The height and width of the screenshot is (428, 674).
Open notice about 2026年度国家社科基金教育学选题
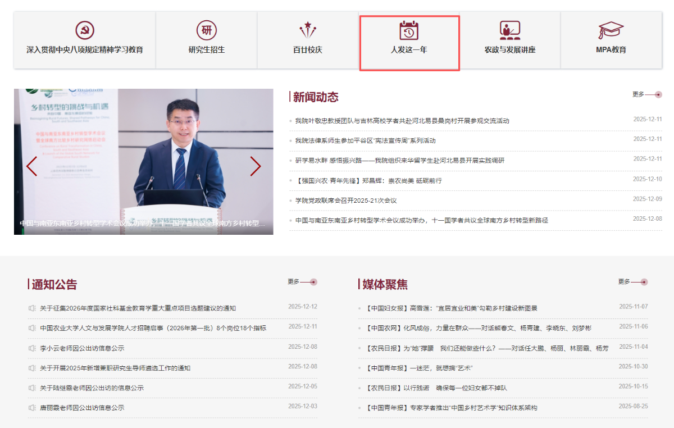[x=138, y=308]
